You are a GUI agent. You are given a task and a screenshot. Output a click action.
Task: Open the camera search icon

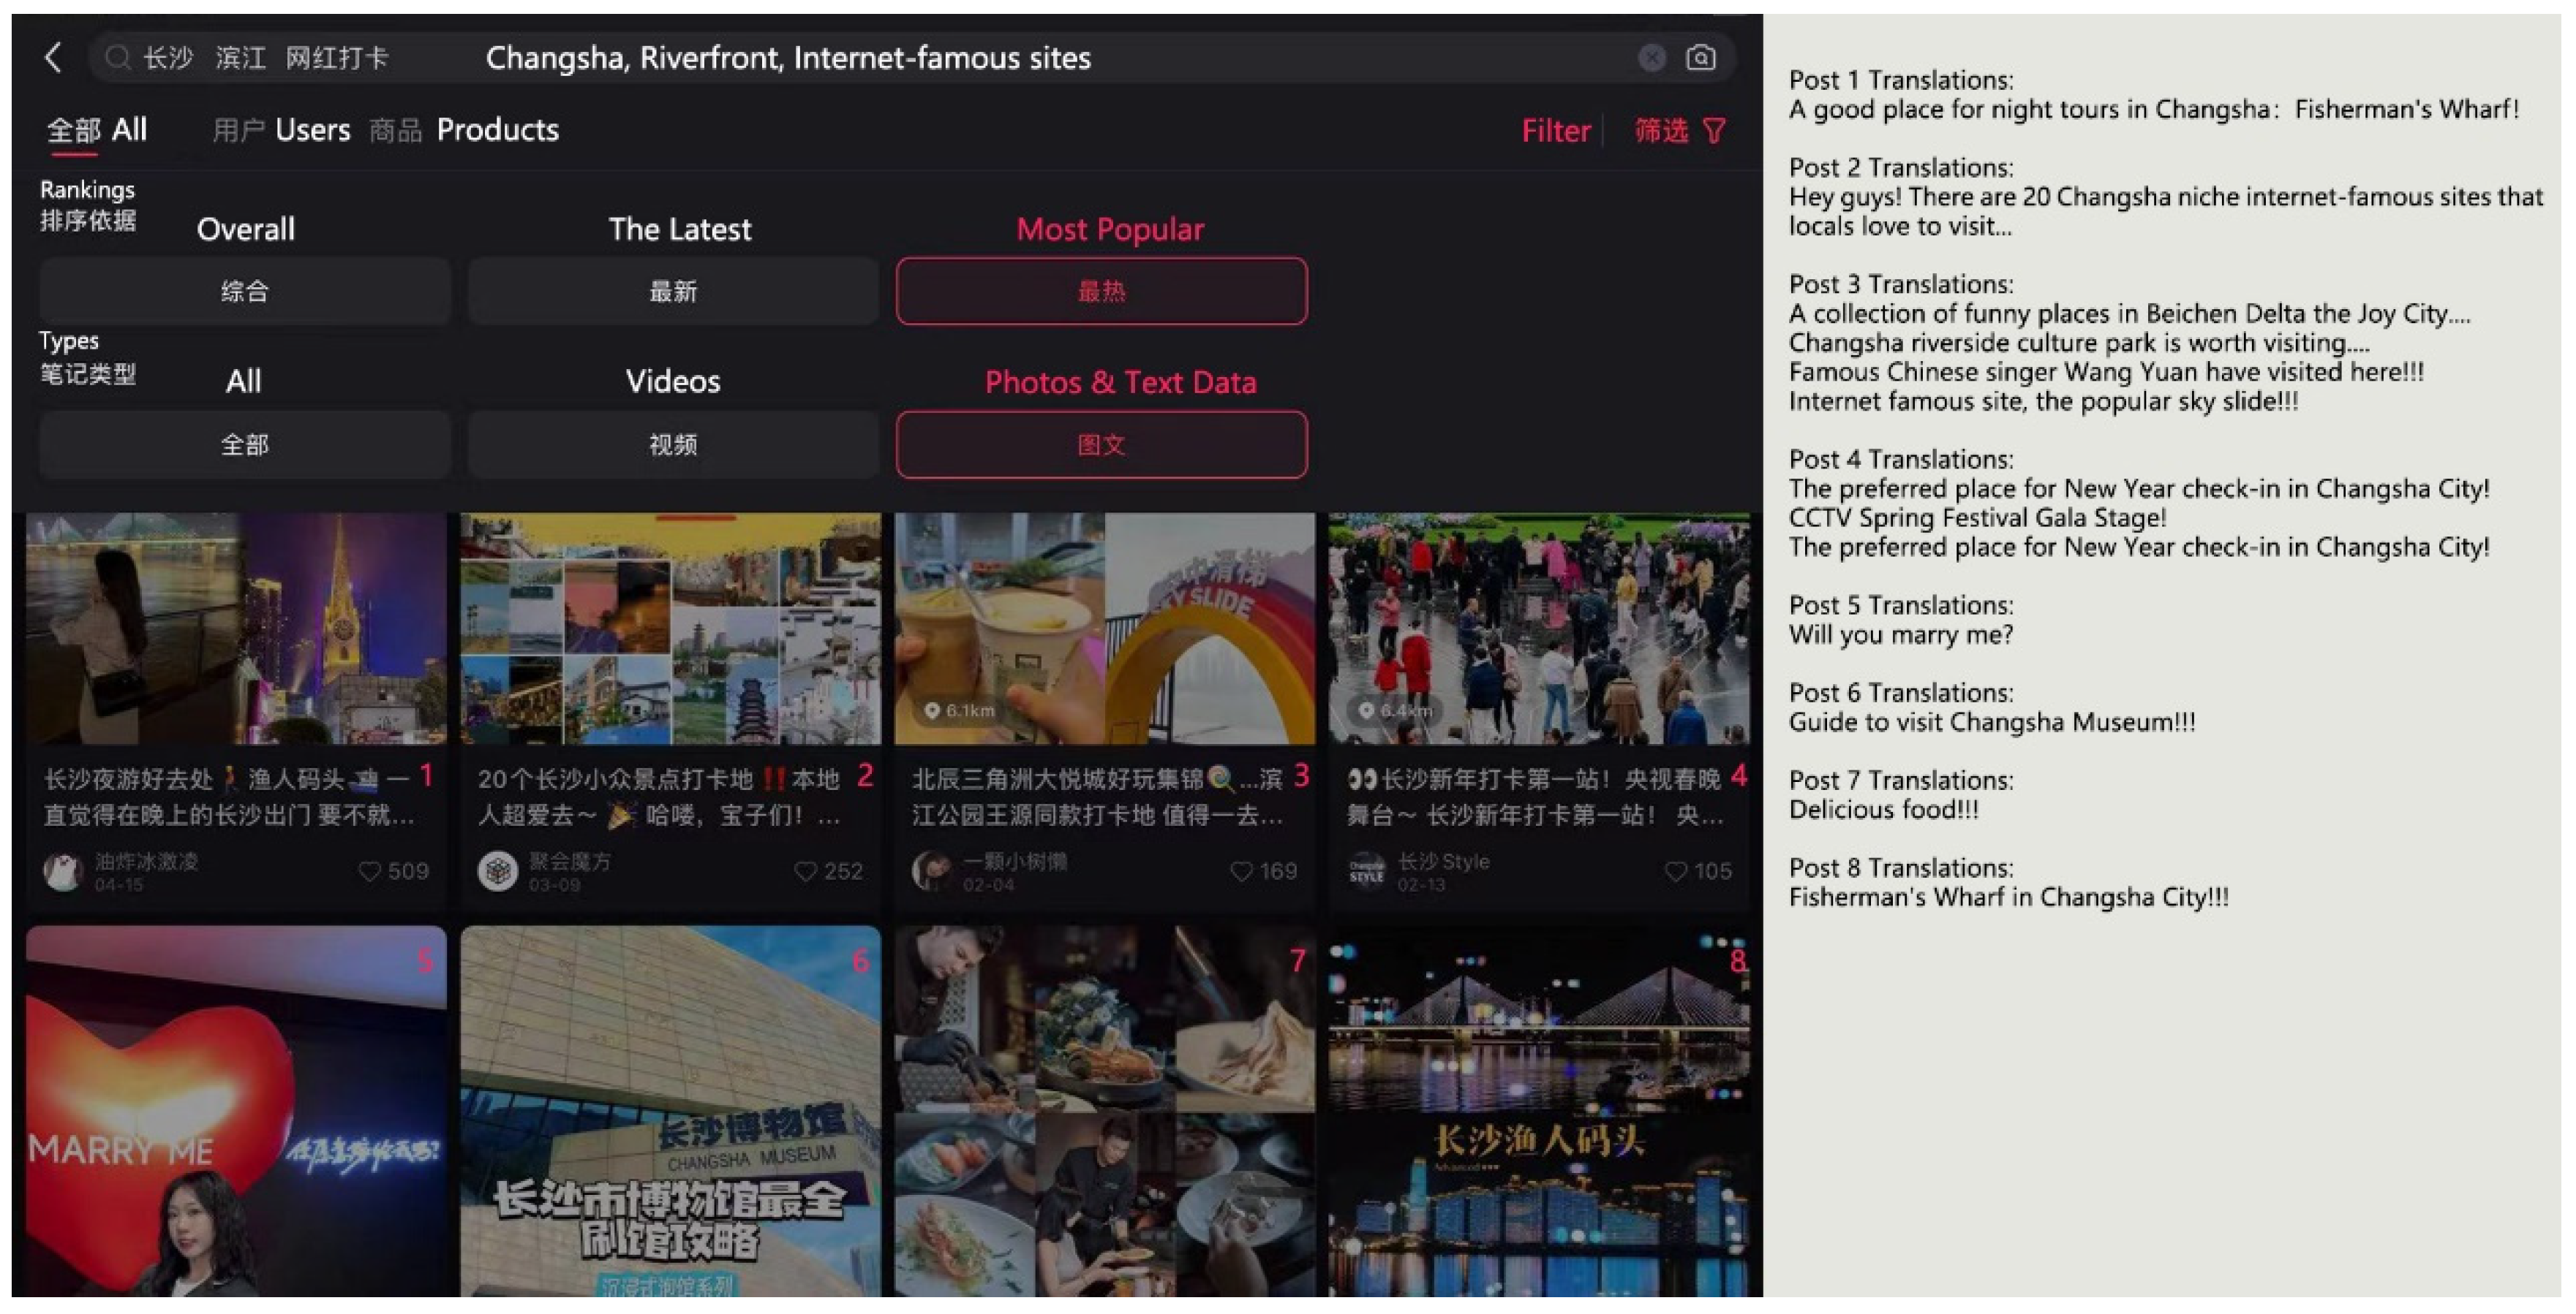[x=1701, y=58]
